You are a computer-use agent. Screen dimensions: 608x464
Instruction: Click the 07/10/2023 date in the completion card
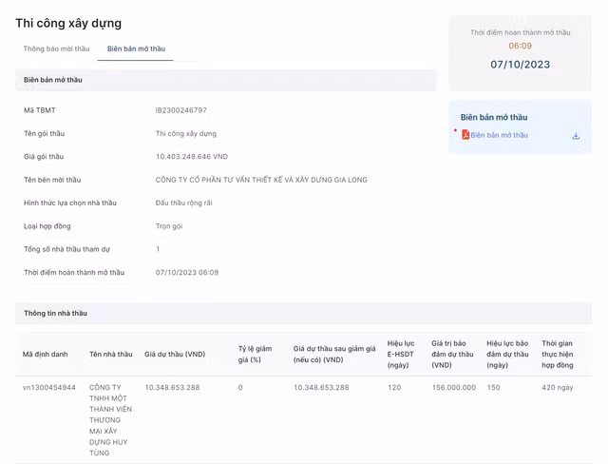520,65
